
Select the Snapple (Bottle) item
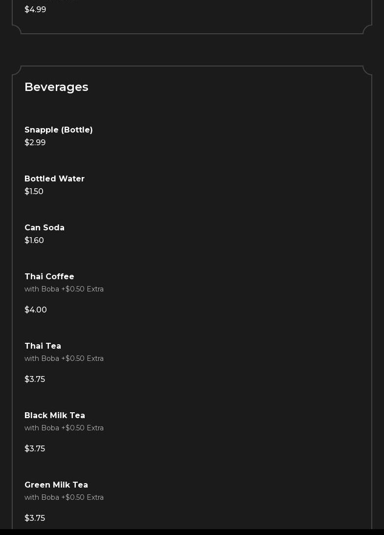(x=59, y=130)
